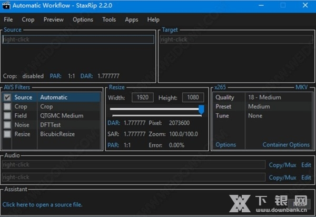Click the link to open a source file
This screenshot has height=217, width=316.
click(x=43, y=204)
